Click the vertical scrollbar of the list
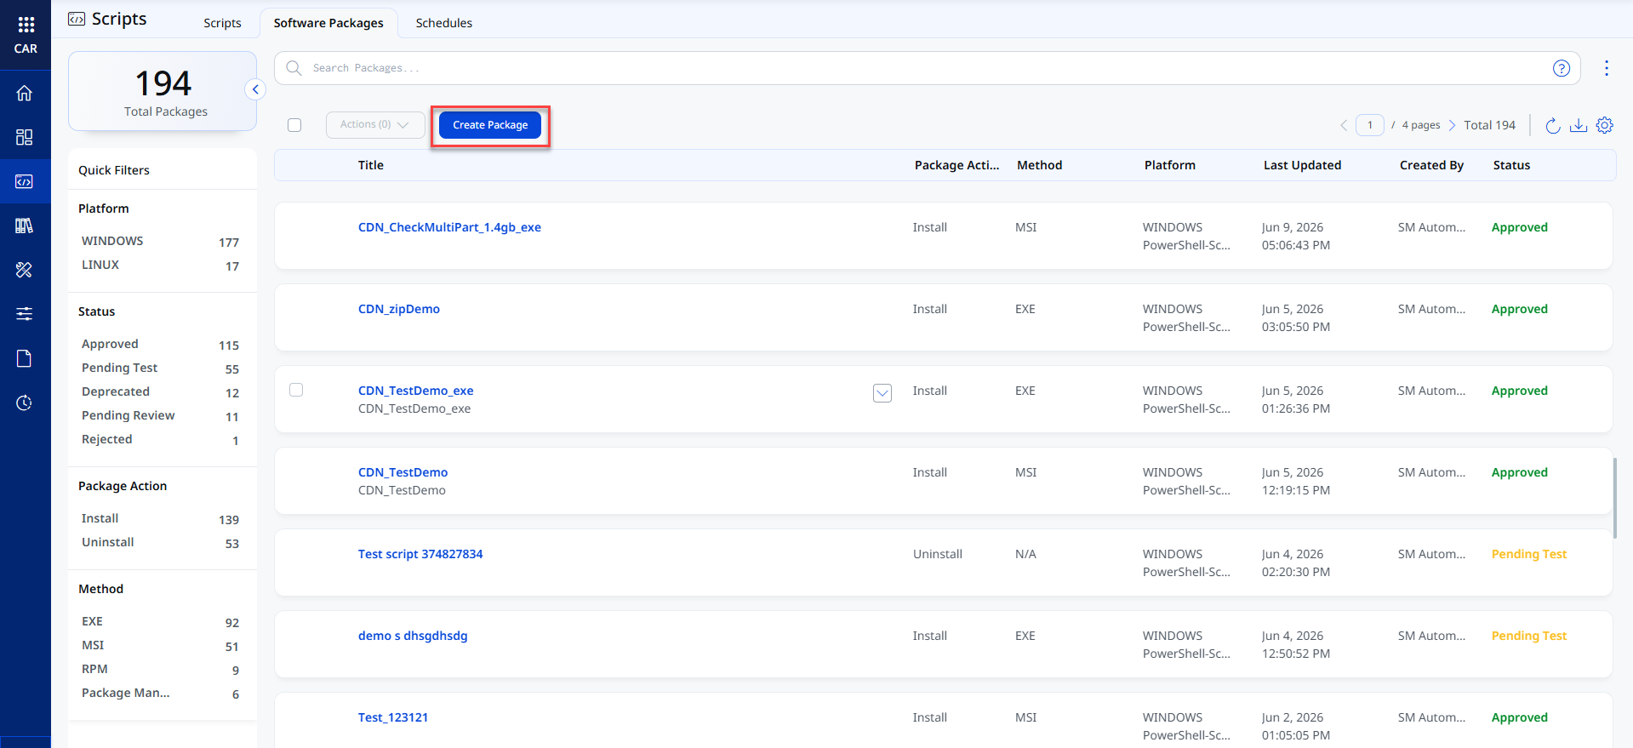Screen dimensions: 1633x748 (x=1614, y=498)
